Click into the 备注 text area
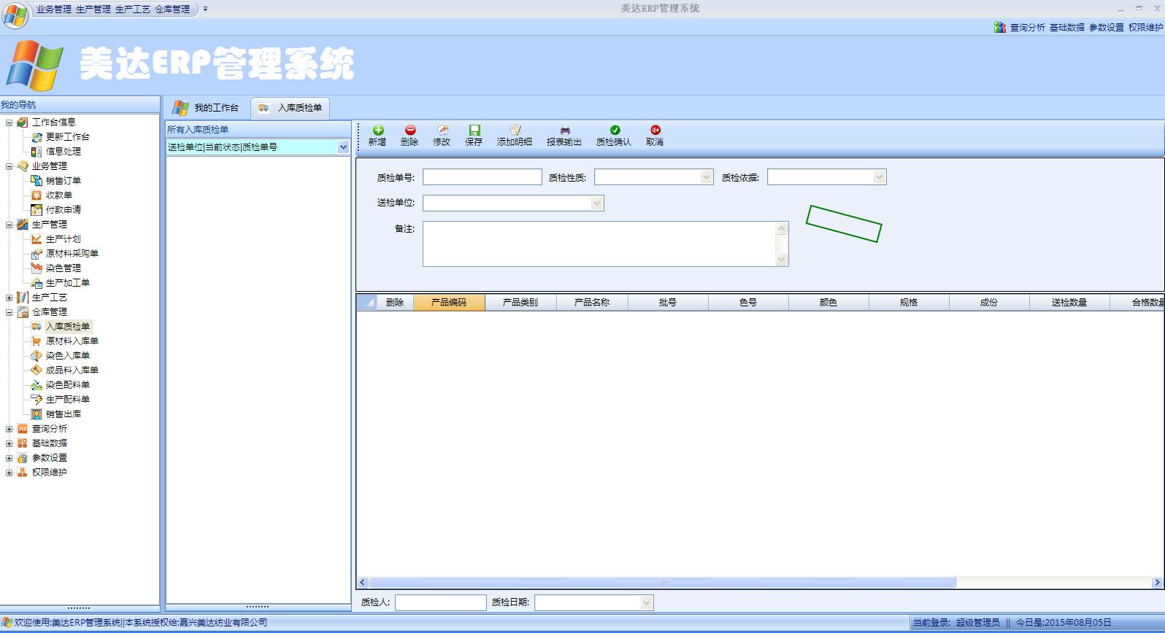Screen dimensions: 1165x633 coord(599,244)
